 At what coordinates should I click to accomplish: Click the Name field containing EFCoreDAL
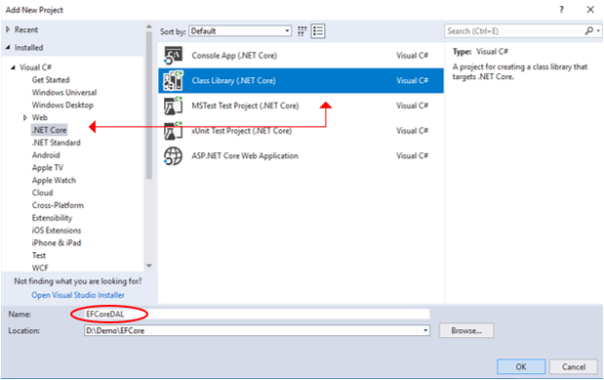(257, 314)
